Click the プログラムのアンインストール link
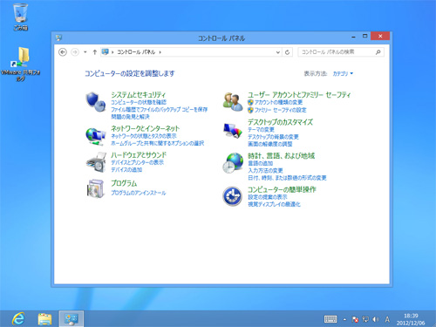This screenshot has height=327, width=436. click(139, 193)
